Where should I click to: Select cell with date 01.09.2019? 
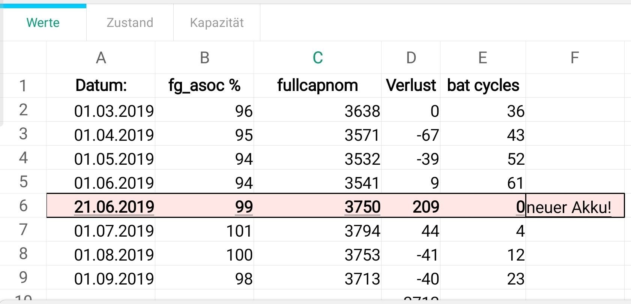click(x=101, y=277)
